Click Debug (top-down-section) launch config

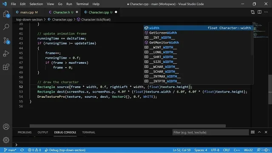(x=65, y=150)
